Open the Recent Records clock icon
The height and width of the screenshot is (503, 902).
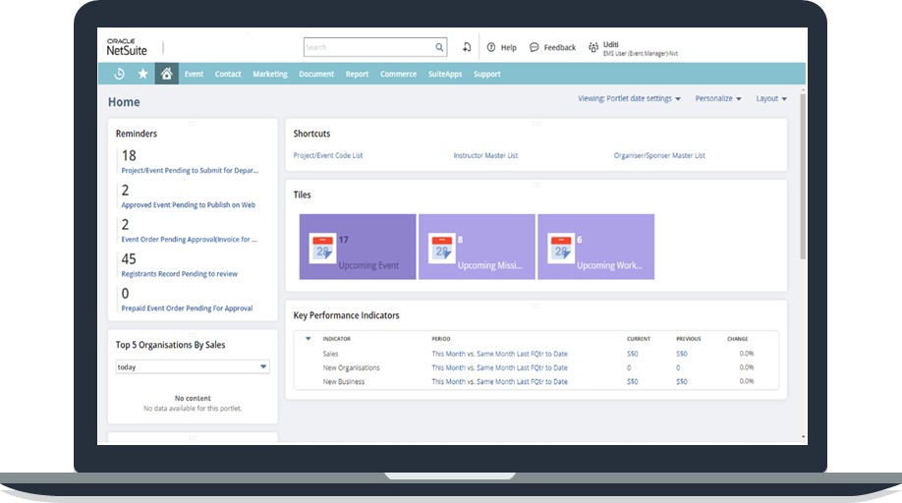pos(119,74)
